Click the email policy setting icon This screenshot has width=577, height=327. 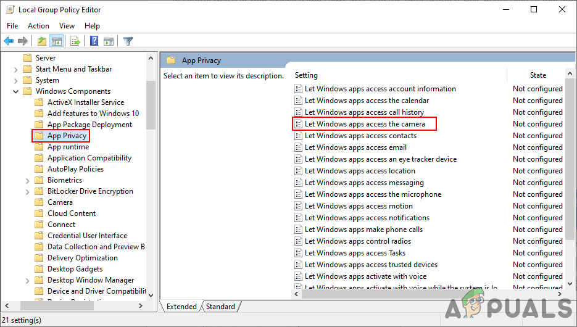pos(299,147)
